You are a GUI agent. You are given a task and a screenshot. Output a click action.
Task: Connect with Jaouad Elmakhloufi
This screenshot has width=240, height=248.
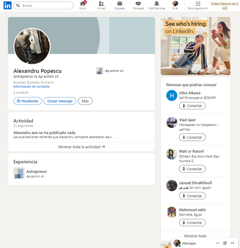tap(192, 196)
